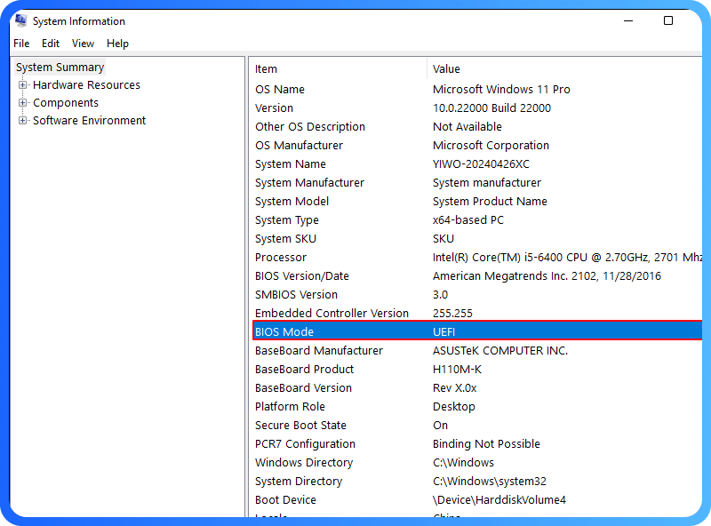Viewport: 711px width, 526px height.
Task: Select the System Model row
Action: [477, 201]
